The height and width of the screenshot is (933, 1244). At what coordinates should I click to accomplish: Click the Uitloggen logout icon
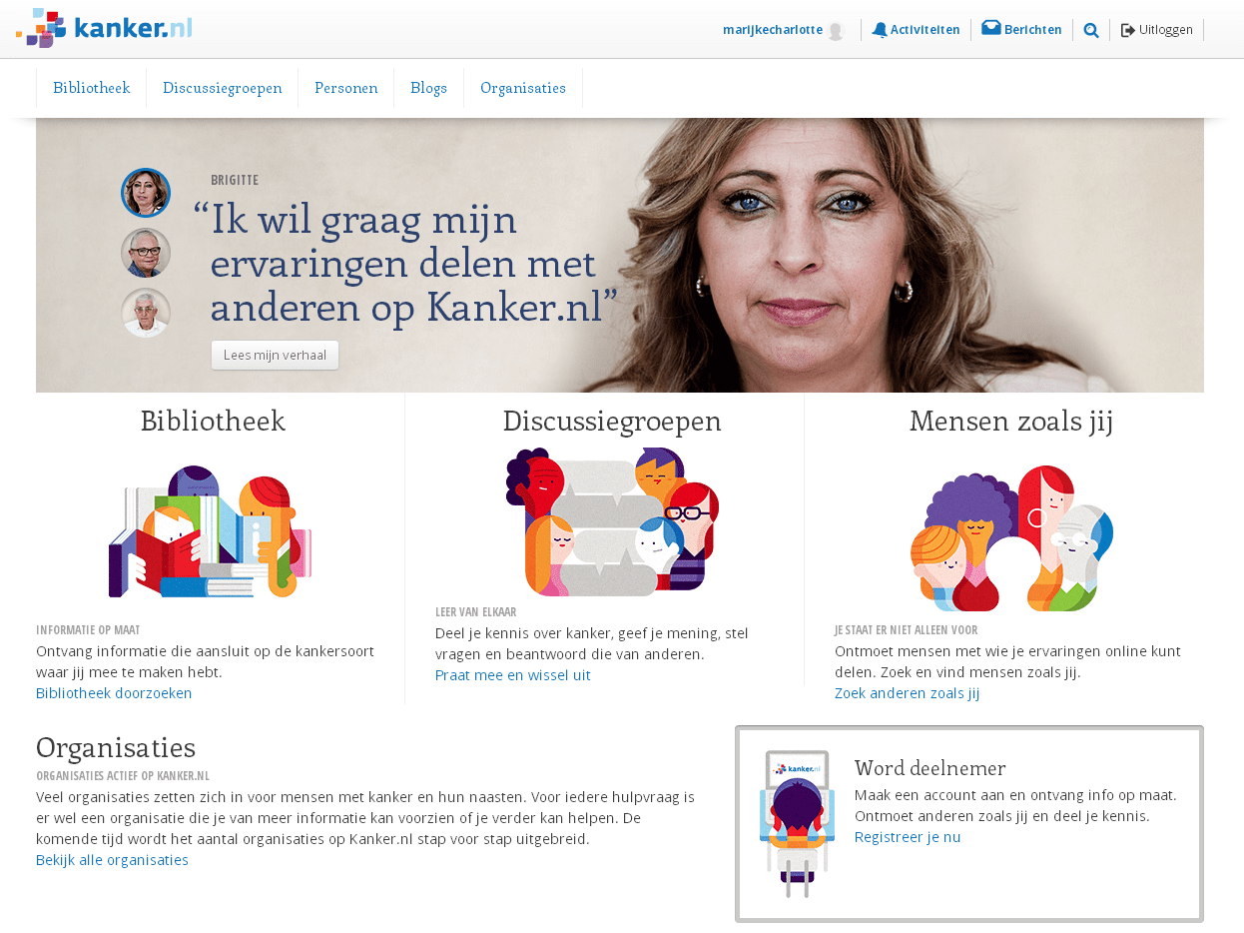click(x=1128, y=30)
